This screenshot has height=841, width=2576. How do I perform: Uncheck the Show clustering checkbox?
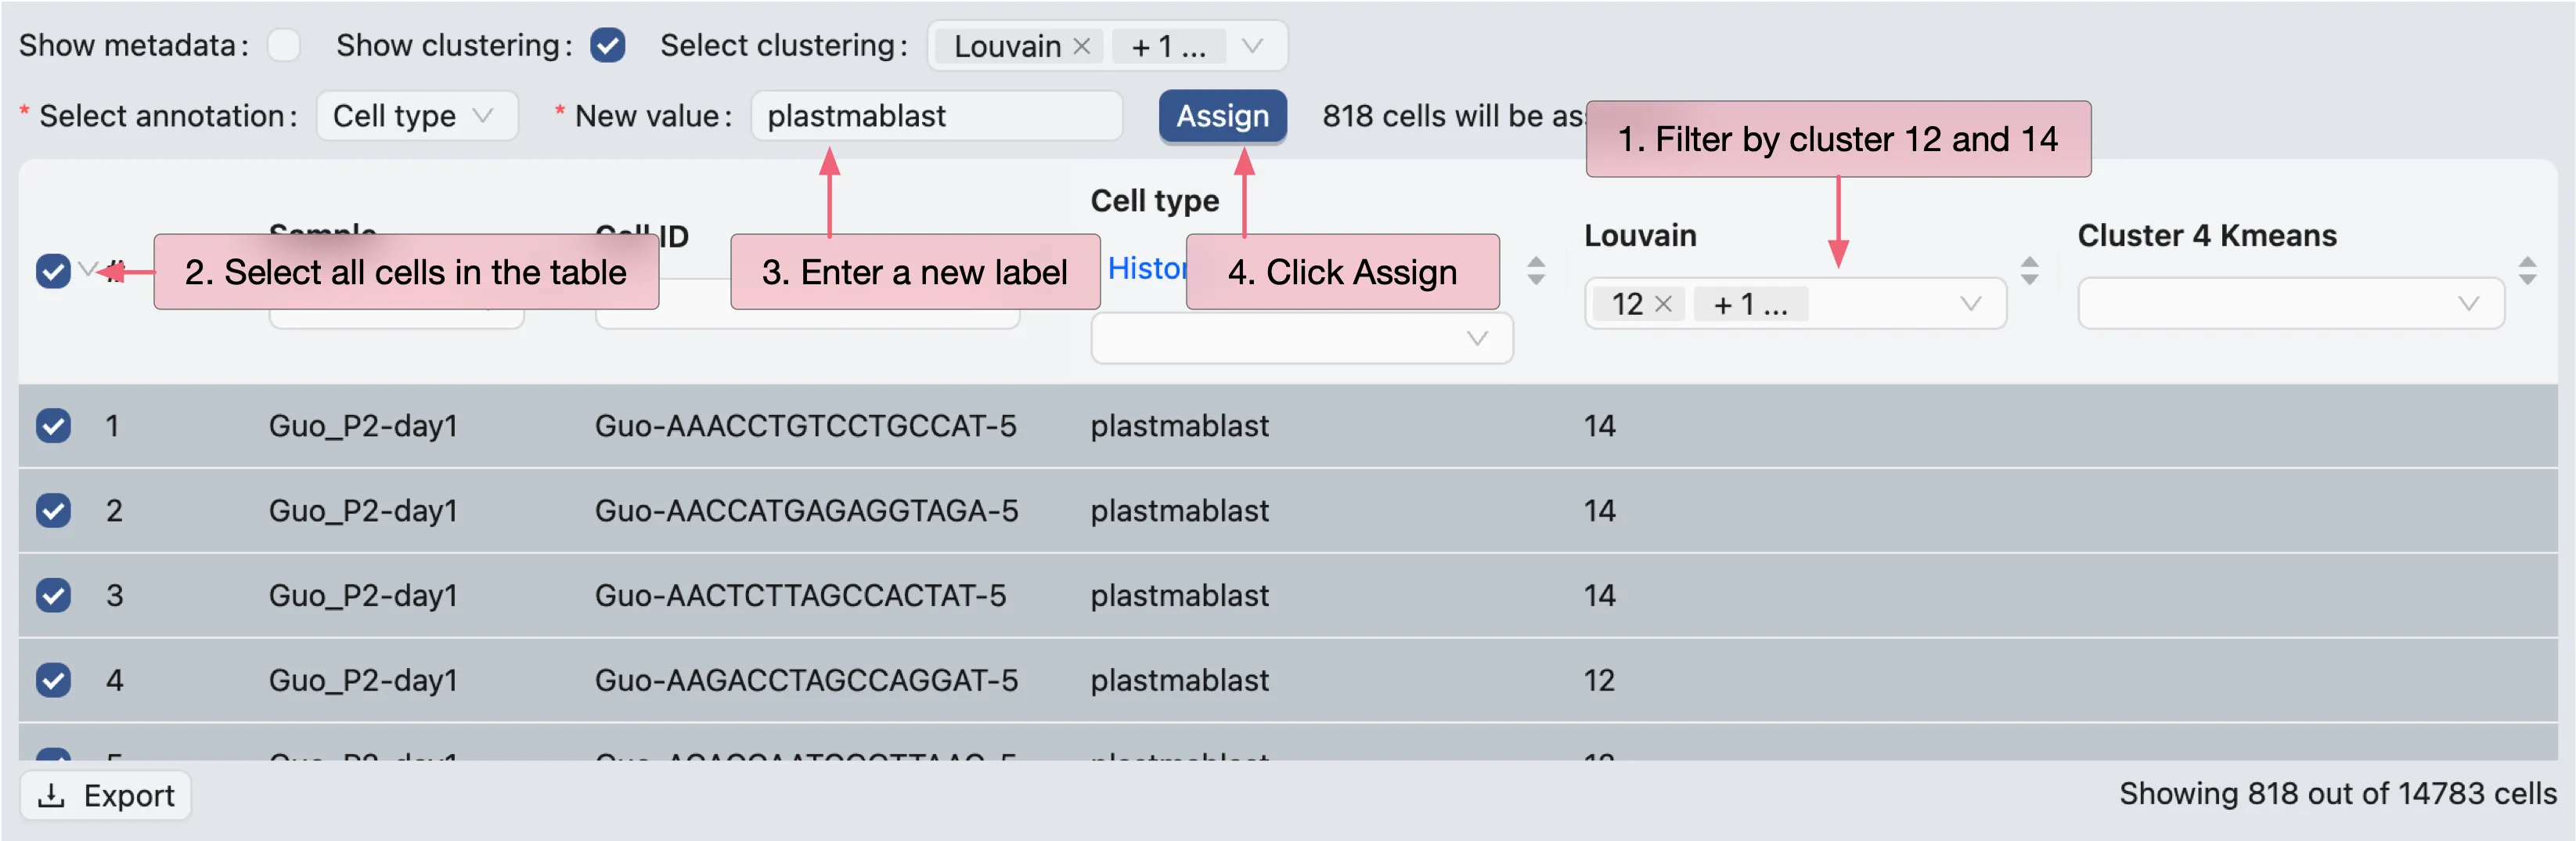[607, 45]
